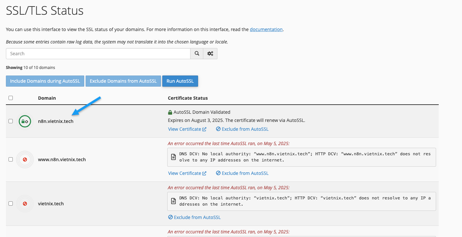Tick the select-all domains checkbox in the header
Screen dimensions: 462x237
pos(10,98)
